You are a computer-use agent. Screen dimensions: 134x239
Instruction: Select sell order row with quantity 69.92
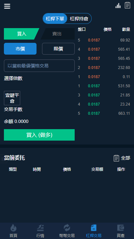pos(104,40)
